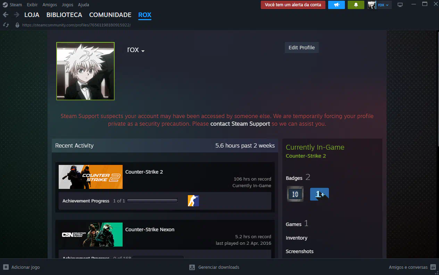Click the Counter-Strike 2 game banner
Viewport: 439px width, 275px height.
tap(91, 177)
